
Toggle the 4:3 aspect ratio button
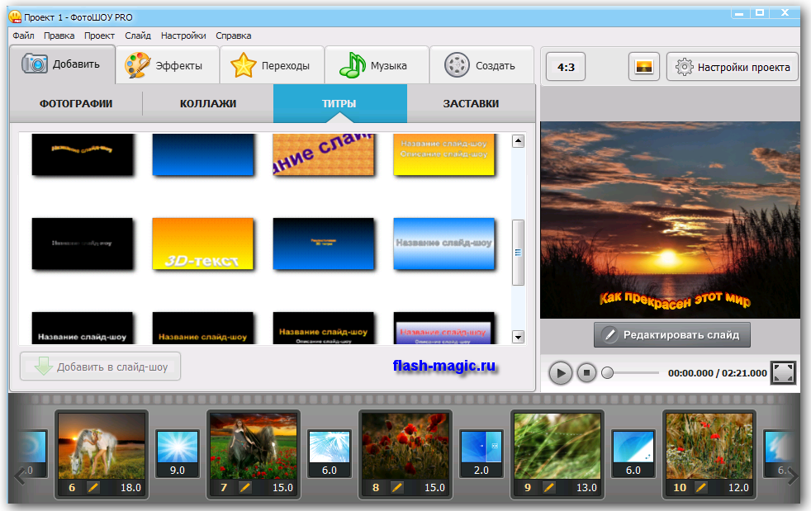[566, 67]
